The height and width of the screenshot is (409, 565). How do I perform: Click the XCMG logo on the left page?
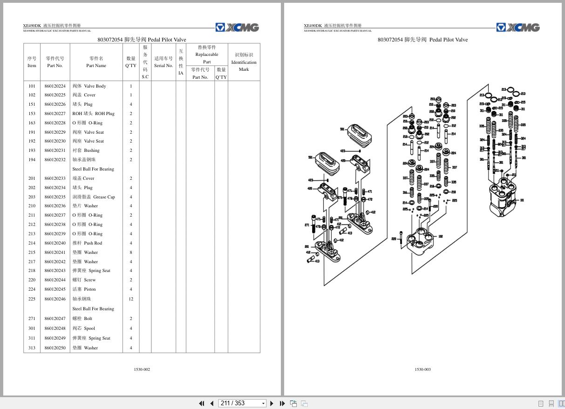237,27
